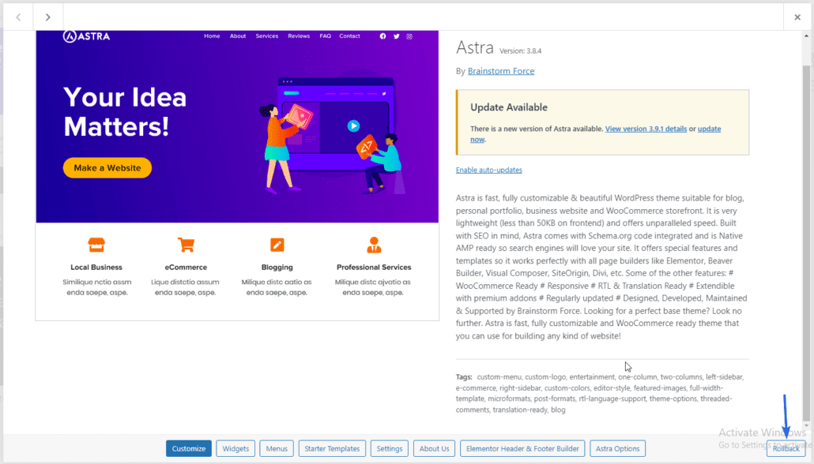Click Services in the preview menu
The height and width of the screenshot is (464, 814).
coord(267,36)
